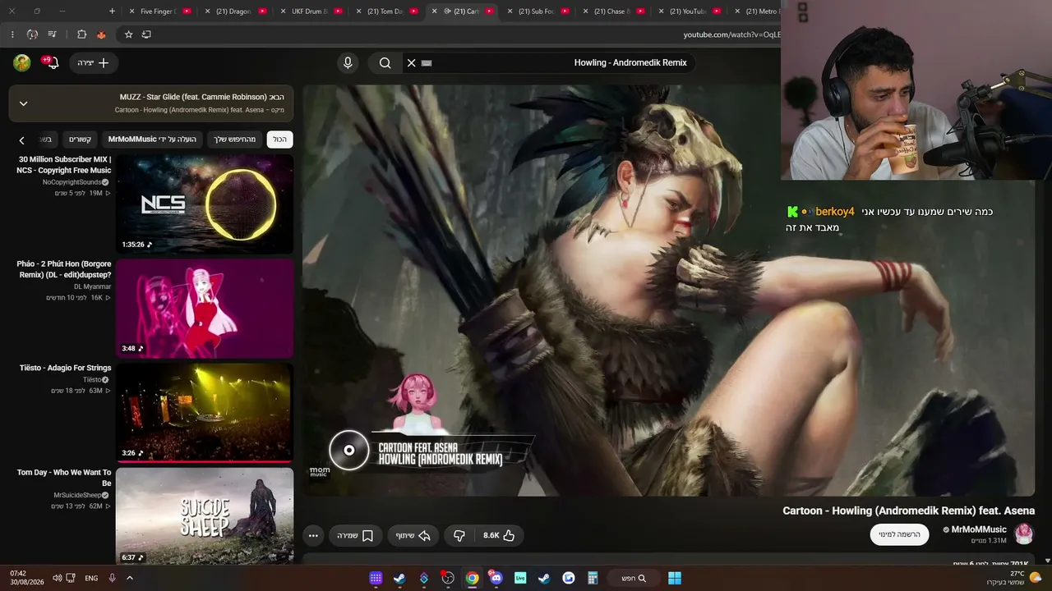Select the "הכול" filter chip
Viewport: 1052px width, 591px height.
(x=280, y=140)
